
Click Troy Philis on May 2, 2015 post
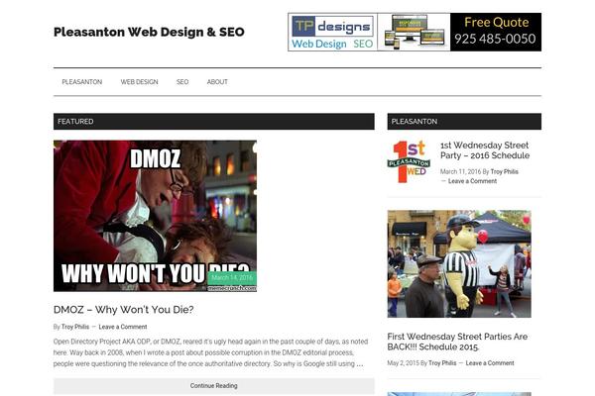[x=442, y=363]
